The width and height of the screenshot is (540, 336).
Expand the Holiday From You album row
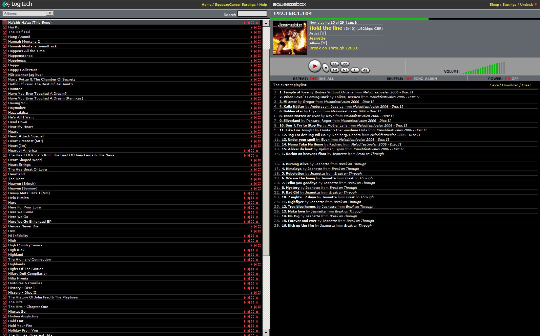click(5, 331)
